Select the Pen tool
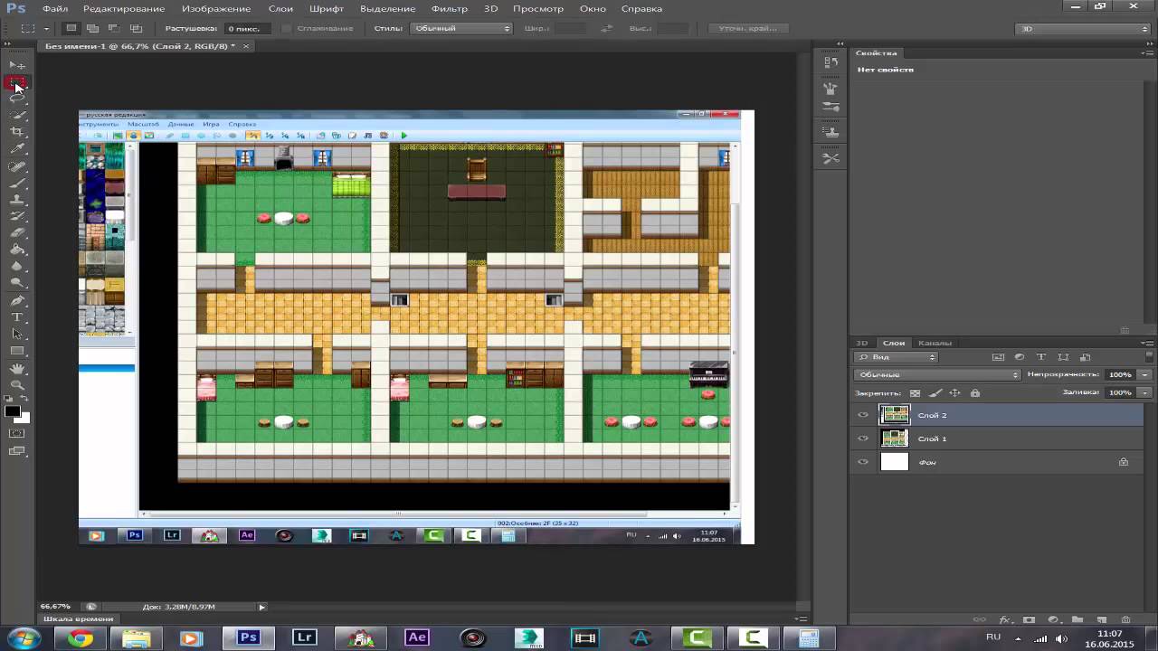 (17, 300)
